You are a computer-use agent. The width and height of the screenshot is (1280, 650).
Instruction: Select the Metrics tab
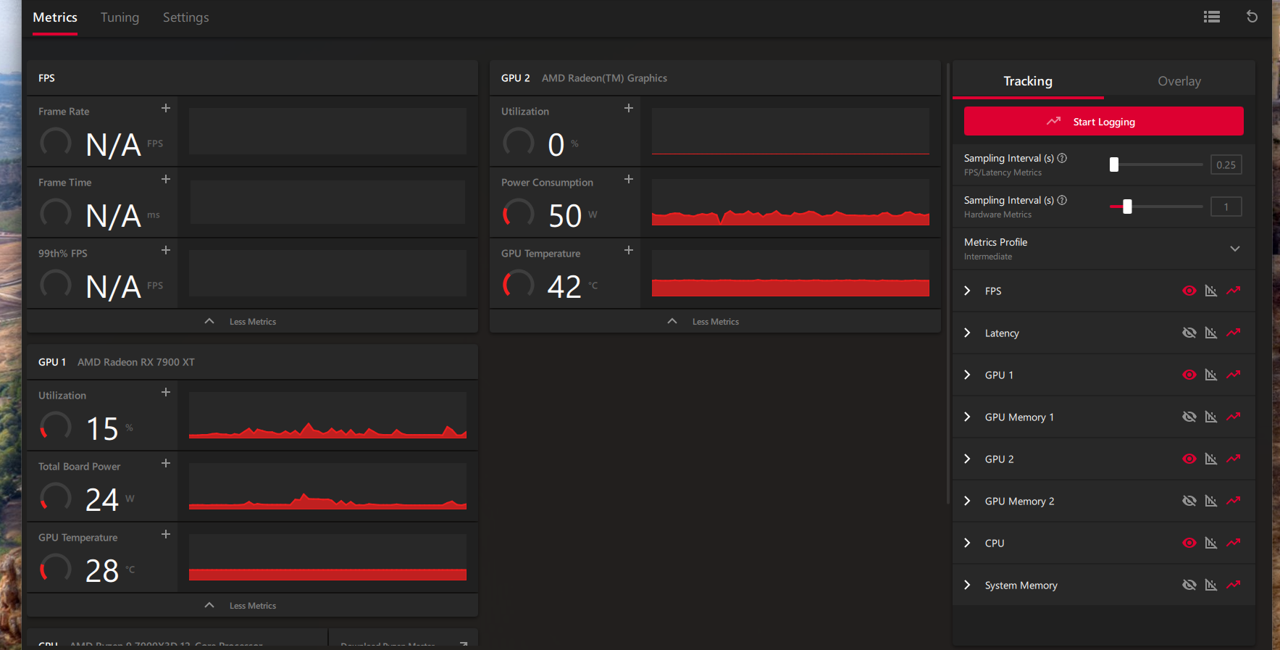(55, 17)
